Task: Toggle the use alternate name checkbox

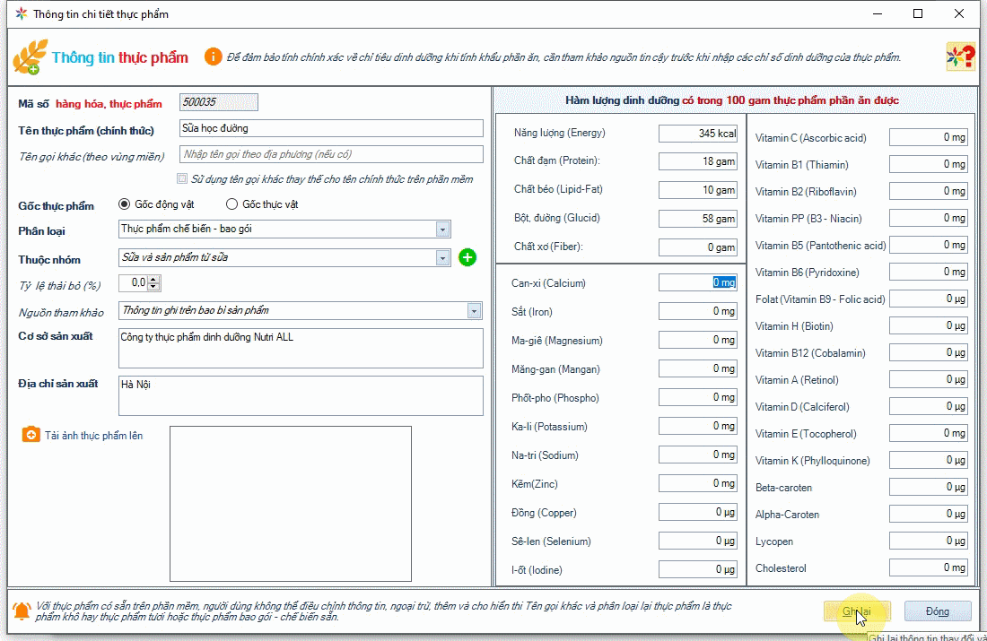Action: [183, 178]
